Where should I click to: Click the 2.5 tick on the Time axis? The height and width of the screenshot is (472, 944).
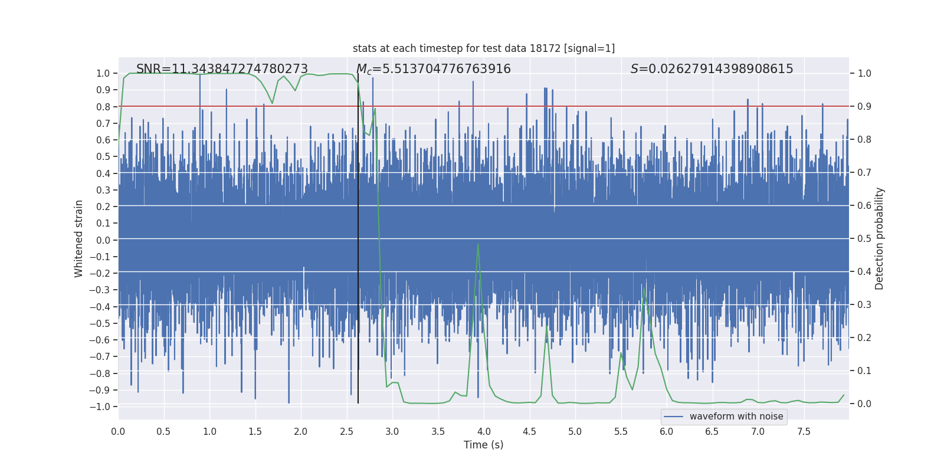point(346,431)
